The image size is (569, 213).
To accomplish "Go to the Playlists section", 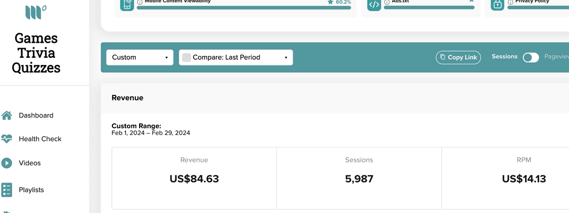I will [x=31, y=190].
